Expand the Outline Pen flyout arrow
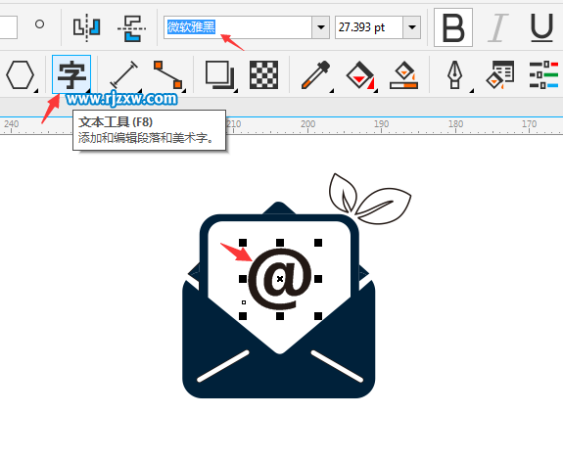Screen dimensions: 563x461 [x=471, y=91]
